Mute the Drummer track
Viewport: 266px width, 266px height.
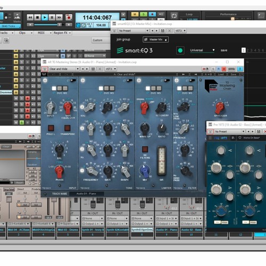pyautogui.click(x=16, y=93)
